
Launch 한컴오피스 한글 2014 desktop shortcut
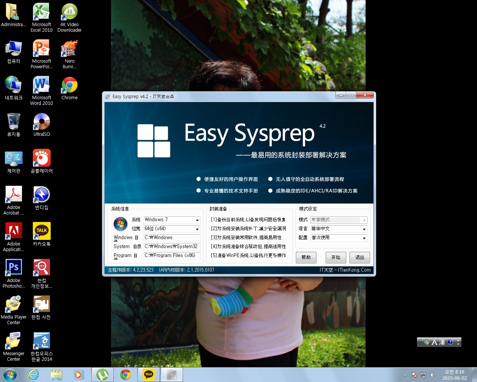click(41, 347)
